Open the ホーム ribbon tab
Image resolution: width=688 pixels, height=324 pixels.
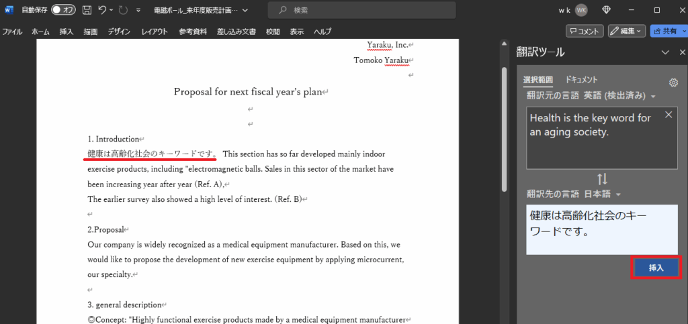[x=40, y=32]
